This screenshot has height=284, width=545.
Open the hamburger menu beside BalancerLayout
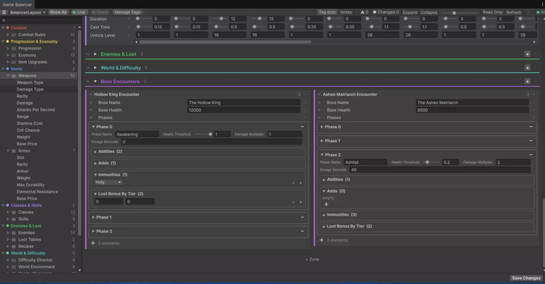click(x=4, y=12)
